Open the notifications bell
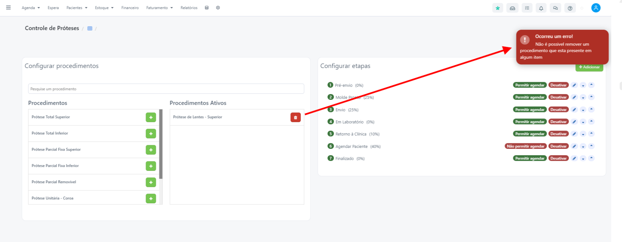The width and height of the screenshot is (622, 242). point(541,8)
